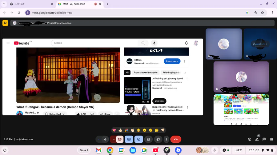The height and width of the screenshot is (155, 277).
Task: Leave the call with red hang-up button
Action: pyautogui.click(x=176, y=139)
